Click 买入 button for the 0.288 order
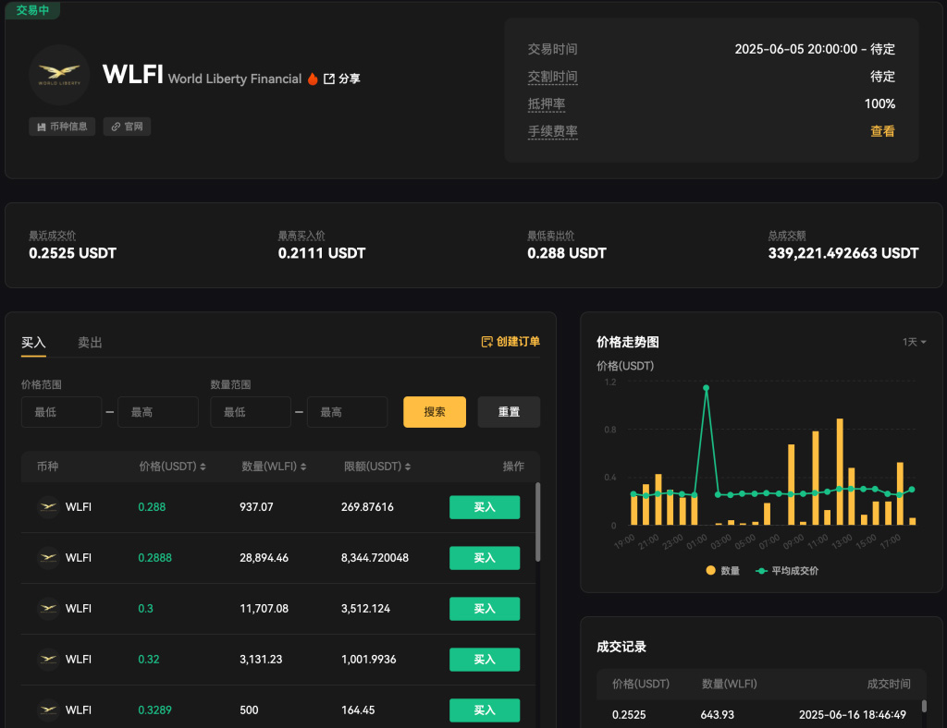The width and height of the screenshot is (947, 728). [484, 506]
